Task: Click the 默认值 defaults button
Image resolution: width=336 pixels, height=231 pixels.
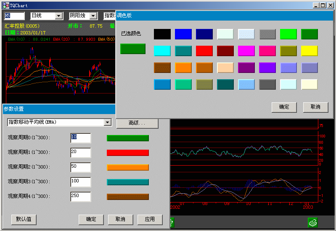Action: (24, 219)
